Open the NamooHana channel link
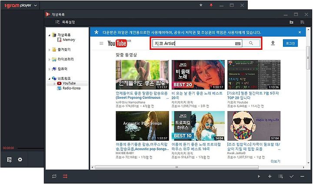 [x=130, y=102]
